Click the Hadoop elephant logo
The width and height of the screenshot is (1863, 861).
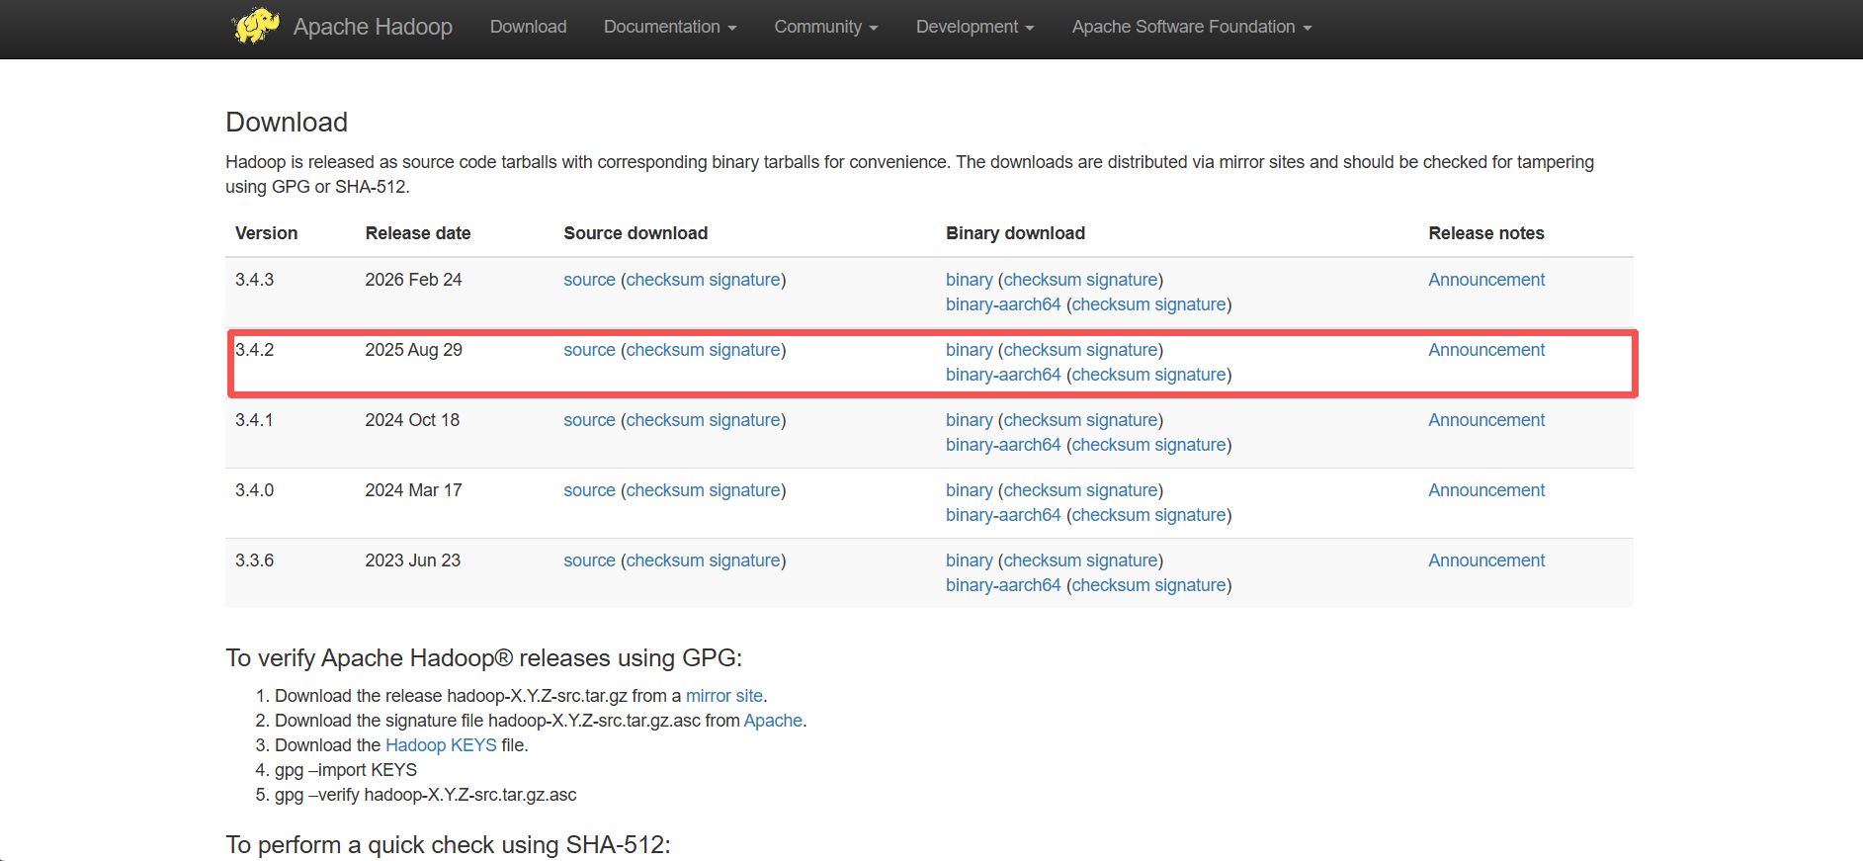[256, 26]
